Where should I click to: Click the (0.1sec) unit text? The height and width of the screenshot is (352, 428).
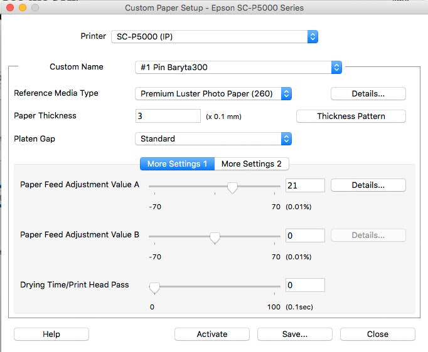tap(299, 307)
